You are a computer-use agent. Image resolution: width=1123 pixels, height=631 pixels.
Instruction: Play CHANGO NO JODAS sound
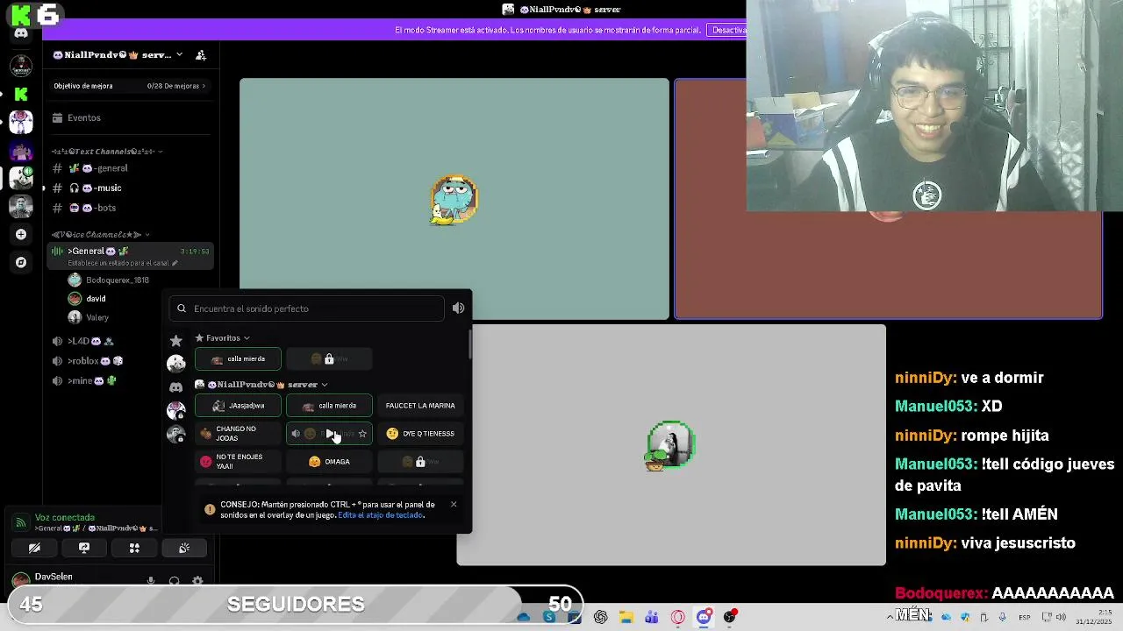(238, 434)
